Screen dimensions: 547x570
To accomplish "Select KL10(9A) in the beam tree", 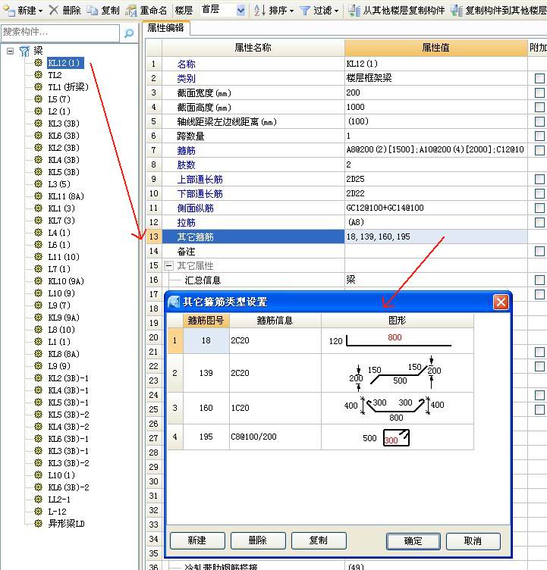I will tap(66, 281).
